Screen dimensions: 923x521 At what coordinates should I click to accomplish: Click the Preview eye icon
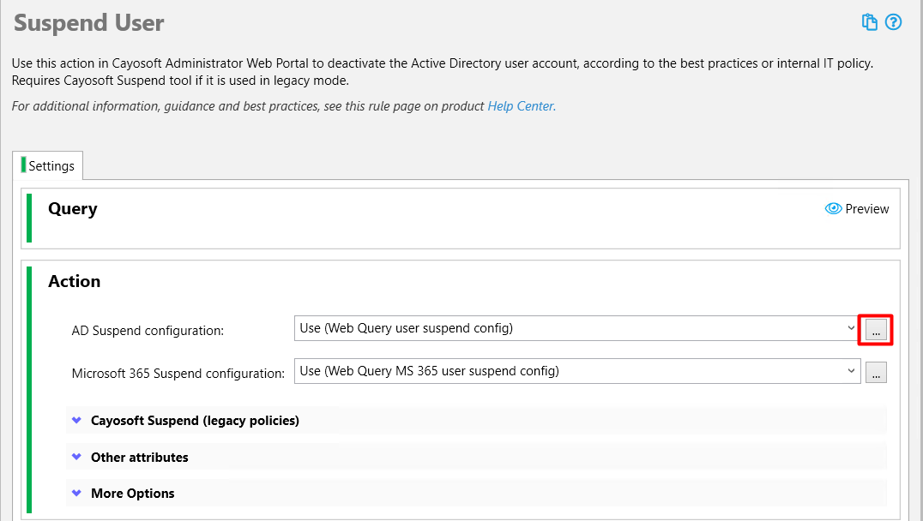[x=833, y=209]
